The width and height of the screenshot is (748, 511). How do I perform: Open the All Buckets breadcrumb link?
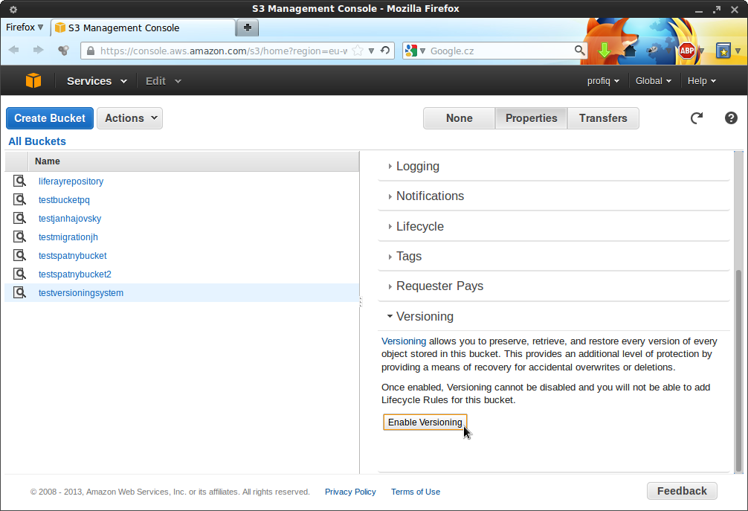[37, 141]
